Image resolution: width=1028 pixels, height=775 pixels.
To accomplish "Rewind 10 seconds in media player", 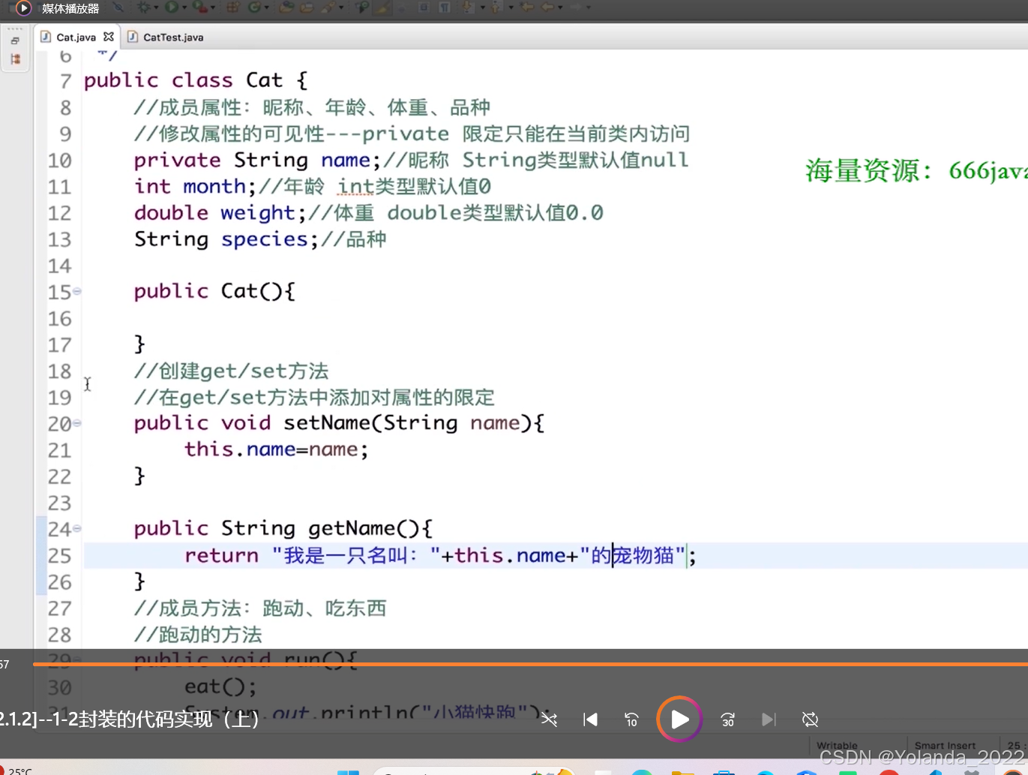I will coord(631,719).
